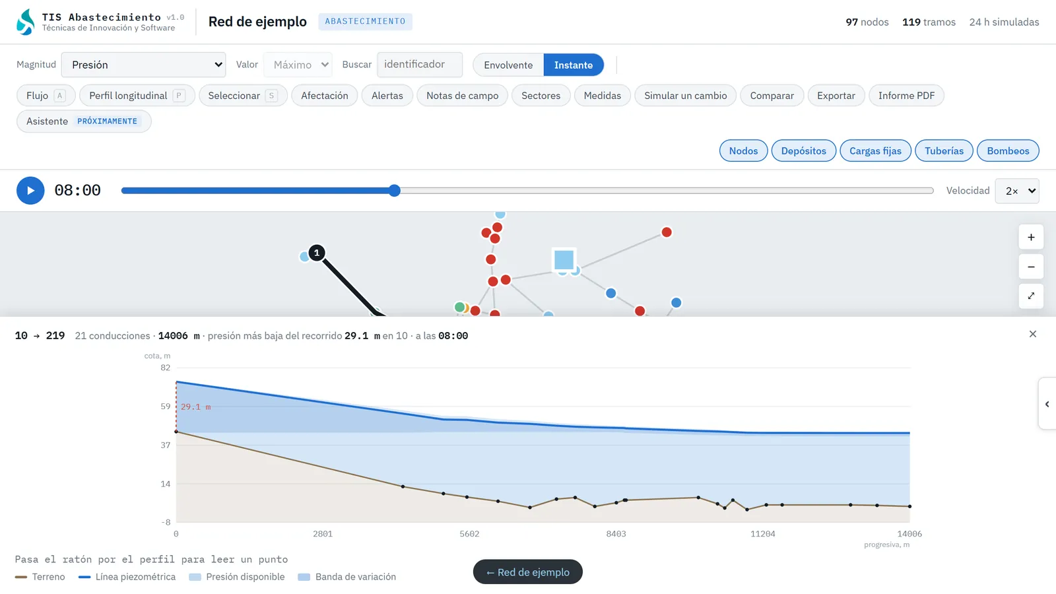Open the Alertas panel
The image size is (1056, 594).
(x=387, y=96)
